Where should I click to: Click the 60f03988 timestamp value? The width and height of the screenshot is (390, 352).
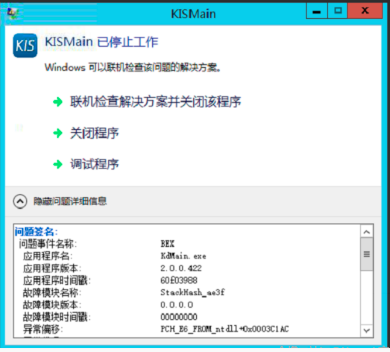[179, 281]
